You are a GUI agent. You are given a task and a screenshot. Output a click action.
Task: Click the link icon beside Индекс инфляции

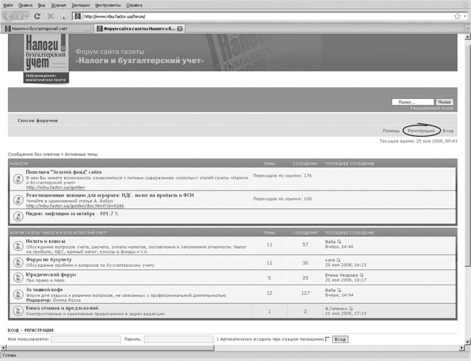tap(17, 215)
